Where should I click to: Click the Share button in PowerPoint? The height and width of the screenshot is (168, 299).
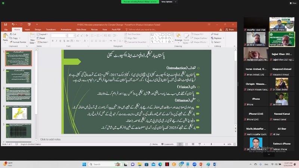click(230, 29)
